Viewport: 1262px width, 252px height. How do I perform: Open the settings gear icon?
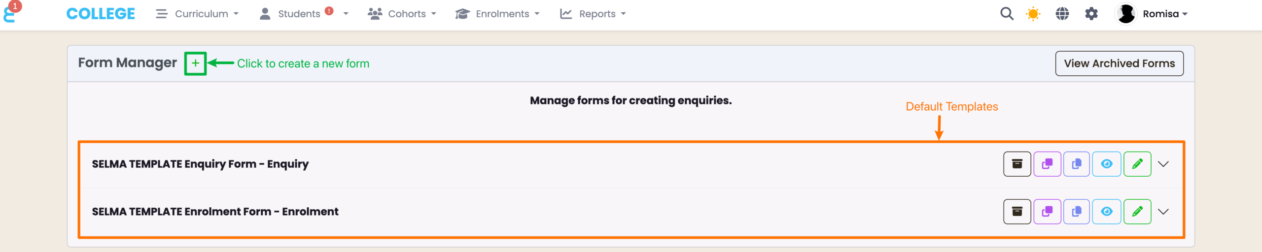coord(1091,14)
